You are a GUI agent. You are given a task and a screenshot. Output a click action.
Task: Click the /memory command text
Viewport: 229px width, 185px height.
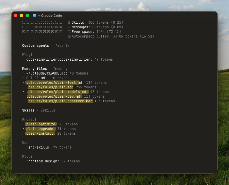[60, 69]
